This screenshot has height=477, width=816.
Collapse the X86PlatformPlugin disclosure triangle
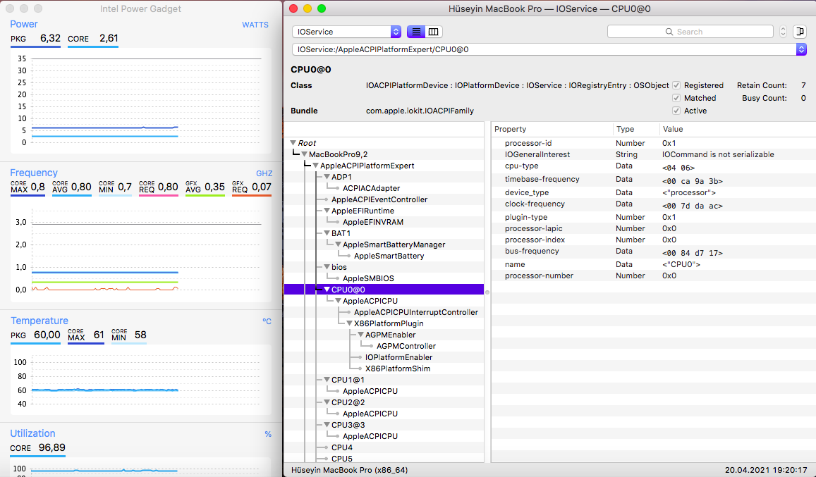[x=349, y=323]
